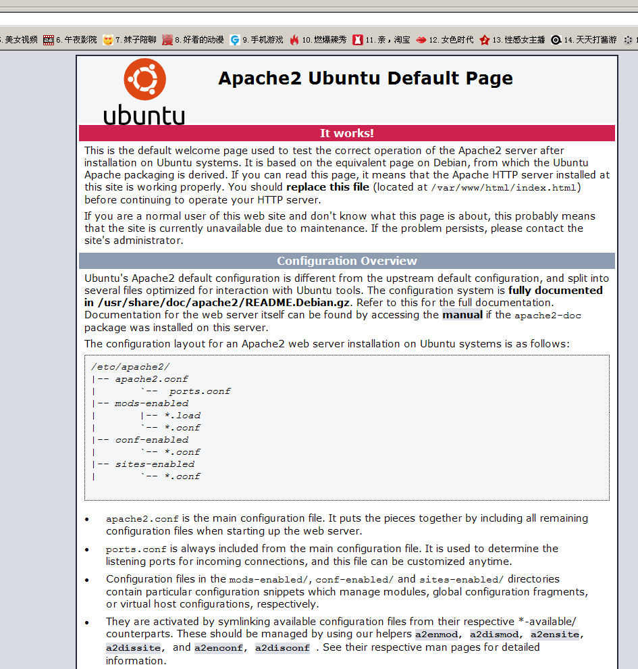Open the 6. 午夜影院 bookmark

coord(70,40)
